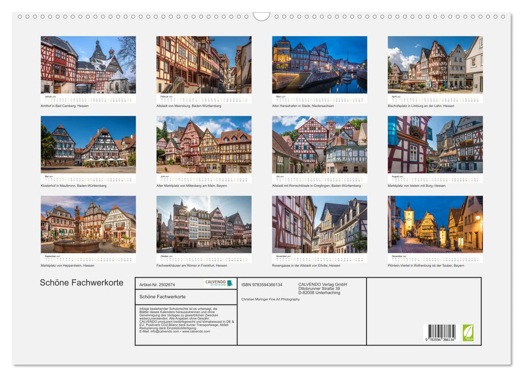The width and height of the screenshot is (523, 377).
Task: Click caption 'Fachwerkhäuser am Römer in Frankfurt, Hessen'
Action: point(192,266)
